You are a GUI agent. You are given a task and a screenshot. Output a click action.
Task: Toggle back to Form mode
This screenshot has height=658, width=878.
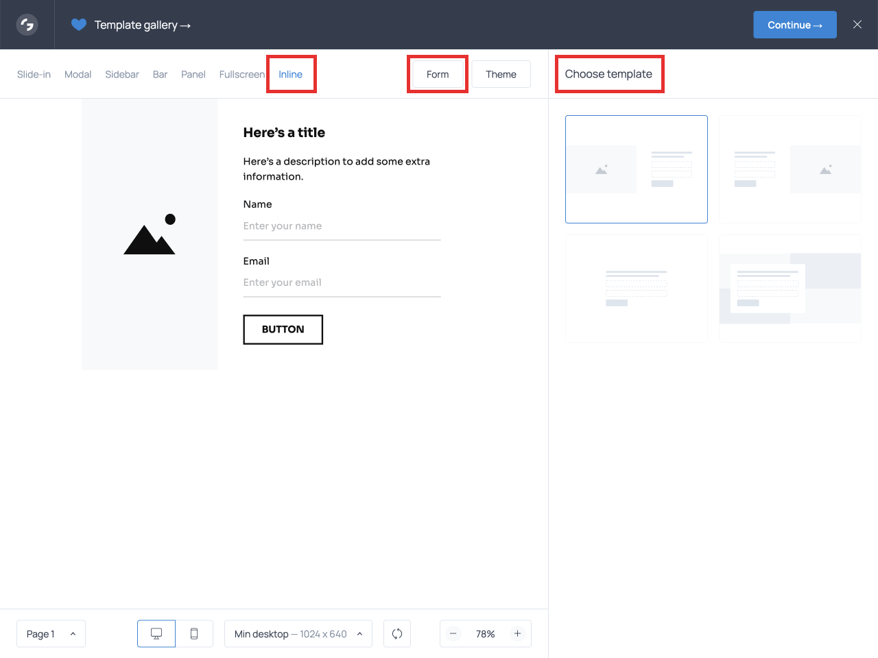(x=437, y=74)
